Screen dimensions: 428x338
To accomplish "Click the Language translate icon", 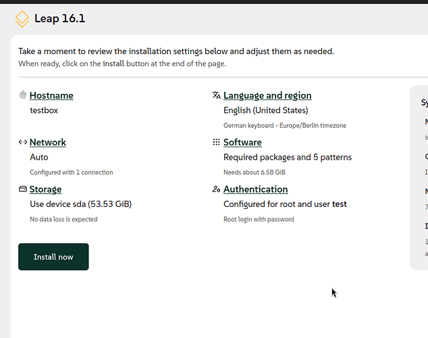I will [217, 95].
